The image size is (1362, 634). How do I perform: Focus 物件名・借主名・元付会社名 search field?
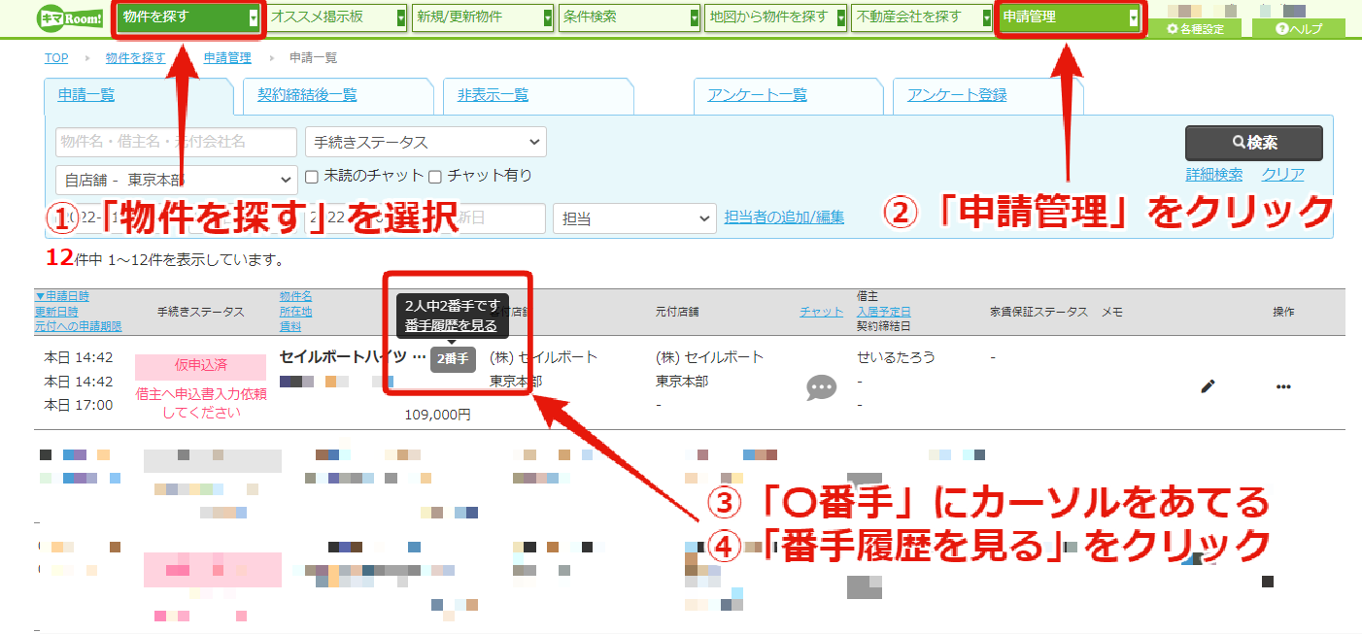click(x=176, y=142)
